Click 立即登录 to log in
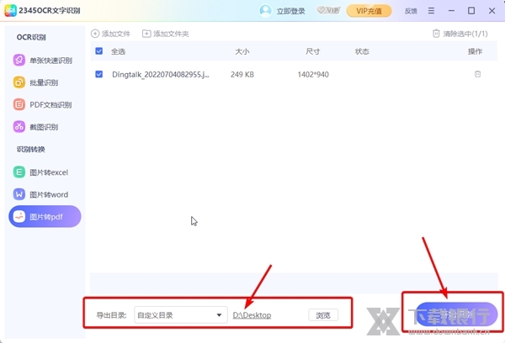 [x=291, y=11]
